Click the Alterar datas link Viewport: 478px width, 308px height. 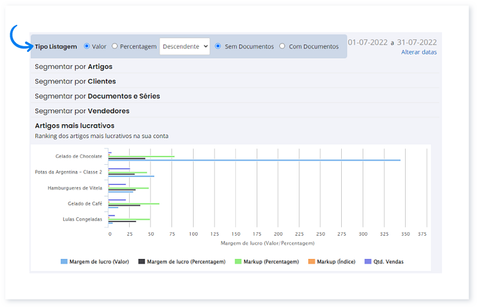coord(419,52)
